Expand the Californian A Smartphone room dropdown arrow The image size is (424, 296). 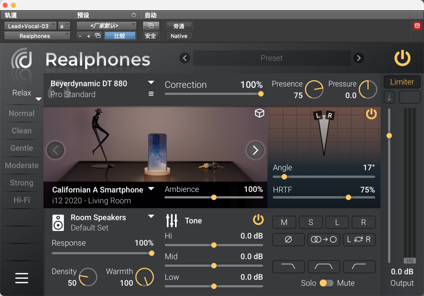pyautogui.click(x=151, y=189)
